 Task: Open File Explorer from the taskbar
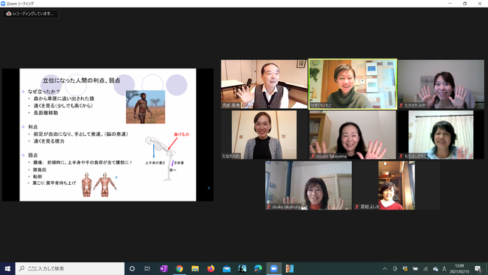(x=195, y=268)
